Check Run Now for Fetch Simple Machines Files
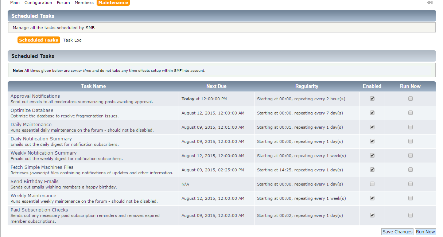This screenshot has width=443, height=237. [x=411, y=170]
